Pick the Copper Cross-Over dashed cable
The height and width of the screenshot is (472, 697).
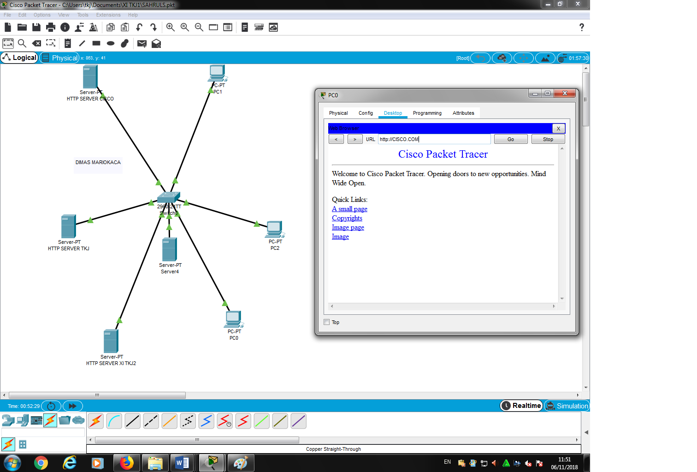tap(151, 421)
